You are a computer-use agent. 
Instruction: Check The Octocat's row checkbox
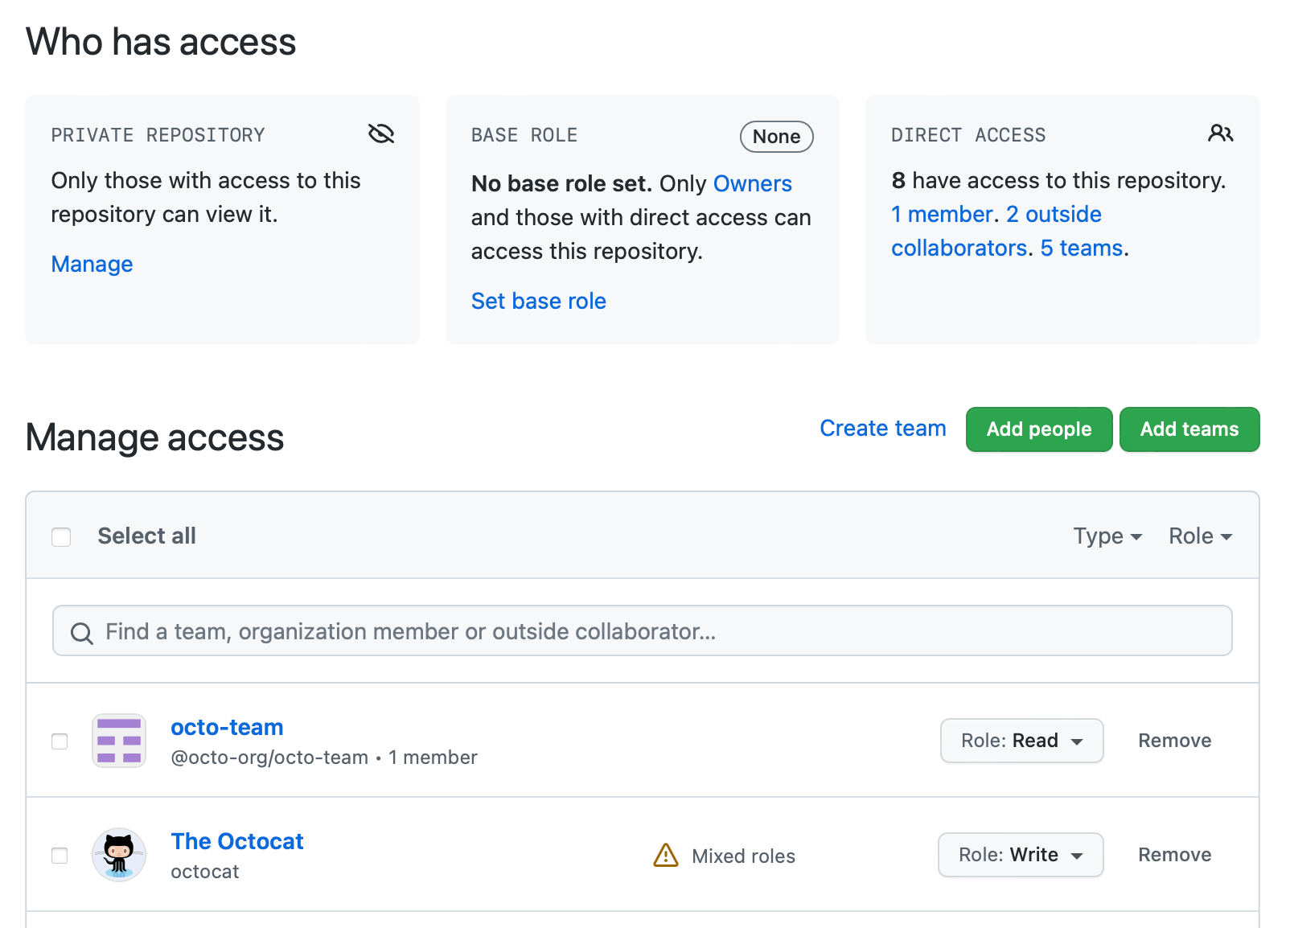click(x=60, y=856)
